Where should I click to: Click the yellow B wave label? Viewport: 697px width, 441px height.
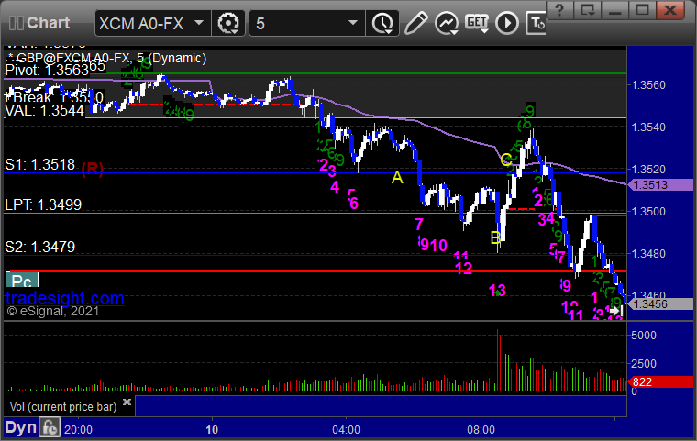tap(495, 237)
